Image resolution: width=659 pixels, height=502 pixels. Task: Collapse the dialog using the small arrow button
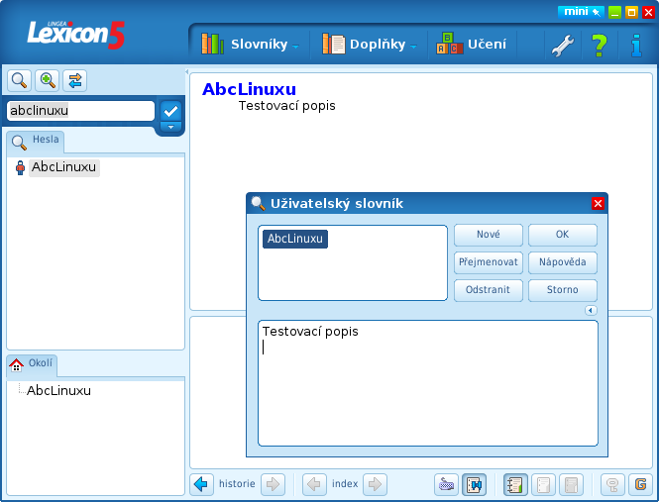coord(591,311)
